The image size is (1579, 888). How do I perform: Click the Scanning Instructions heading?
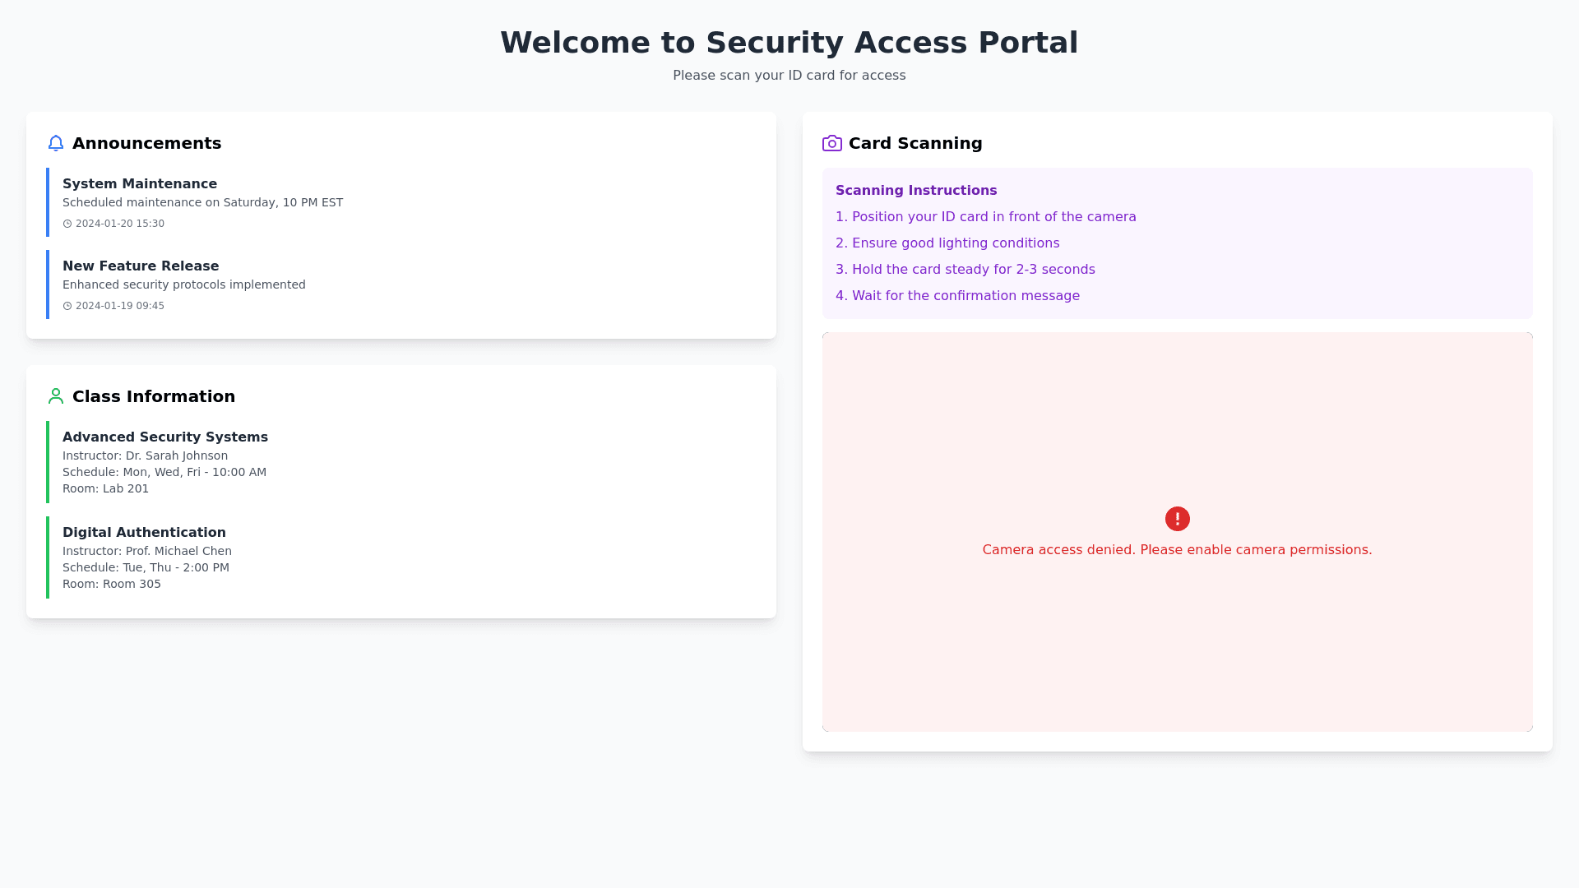pos(916,191)
